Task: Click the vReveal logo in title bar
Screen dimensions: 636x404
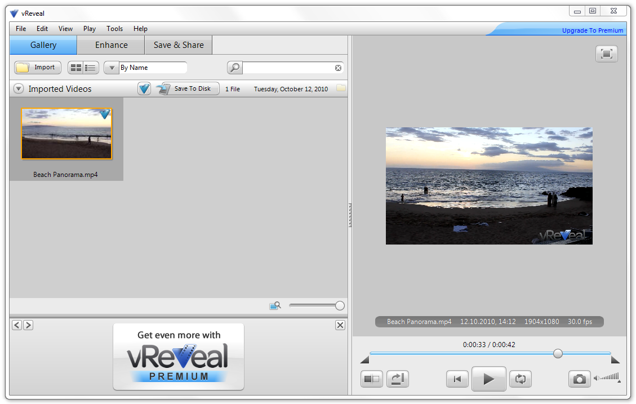Action: point(14,14)
